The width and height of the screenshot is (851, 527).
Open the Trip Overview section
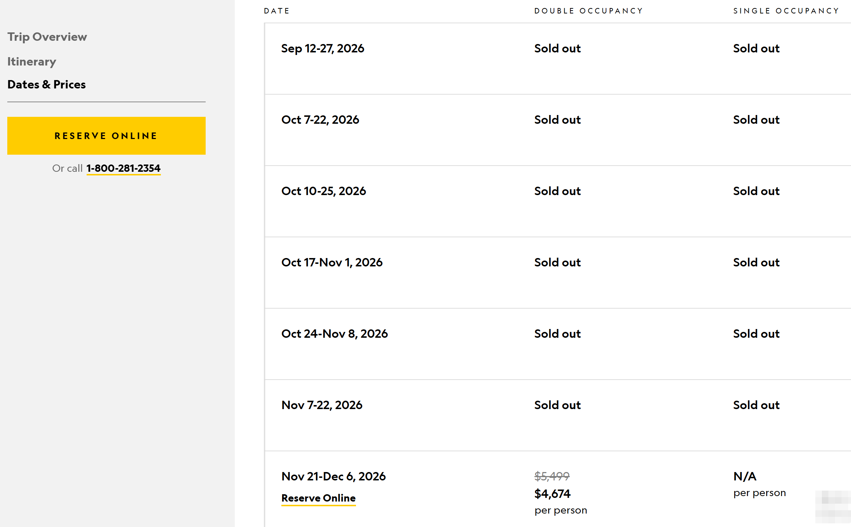[47, 37]
